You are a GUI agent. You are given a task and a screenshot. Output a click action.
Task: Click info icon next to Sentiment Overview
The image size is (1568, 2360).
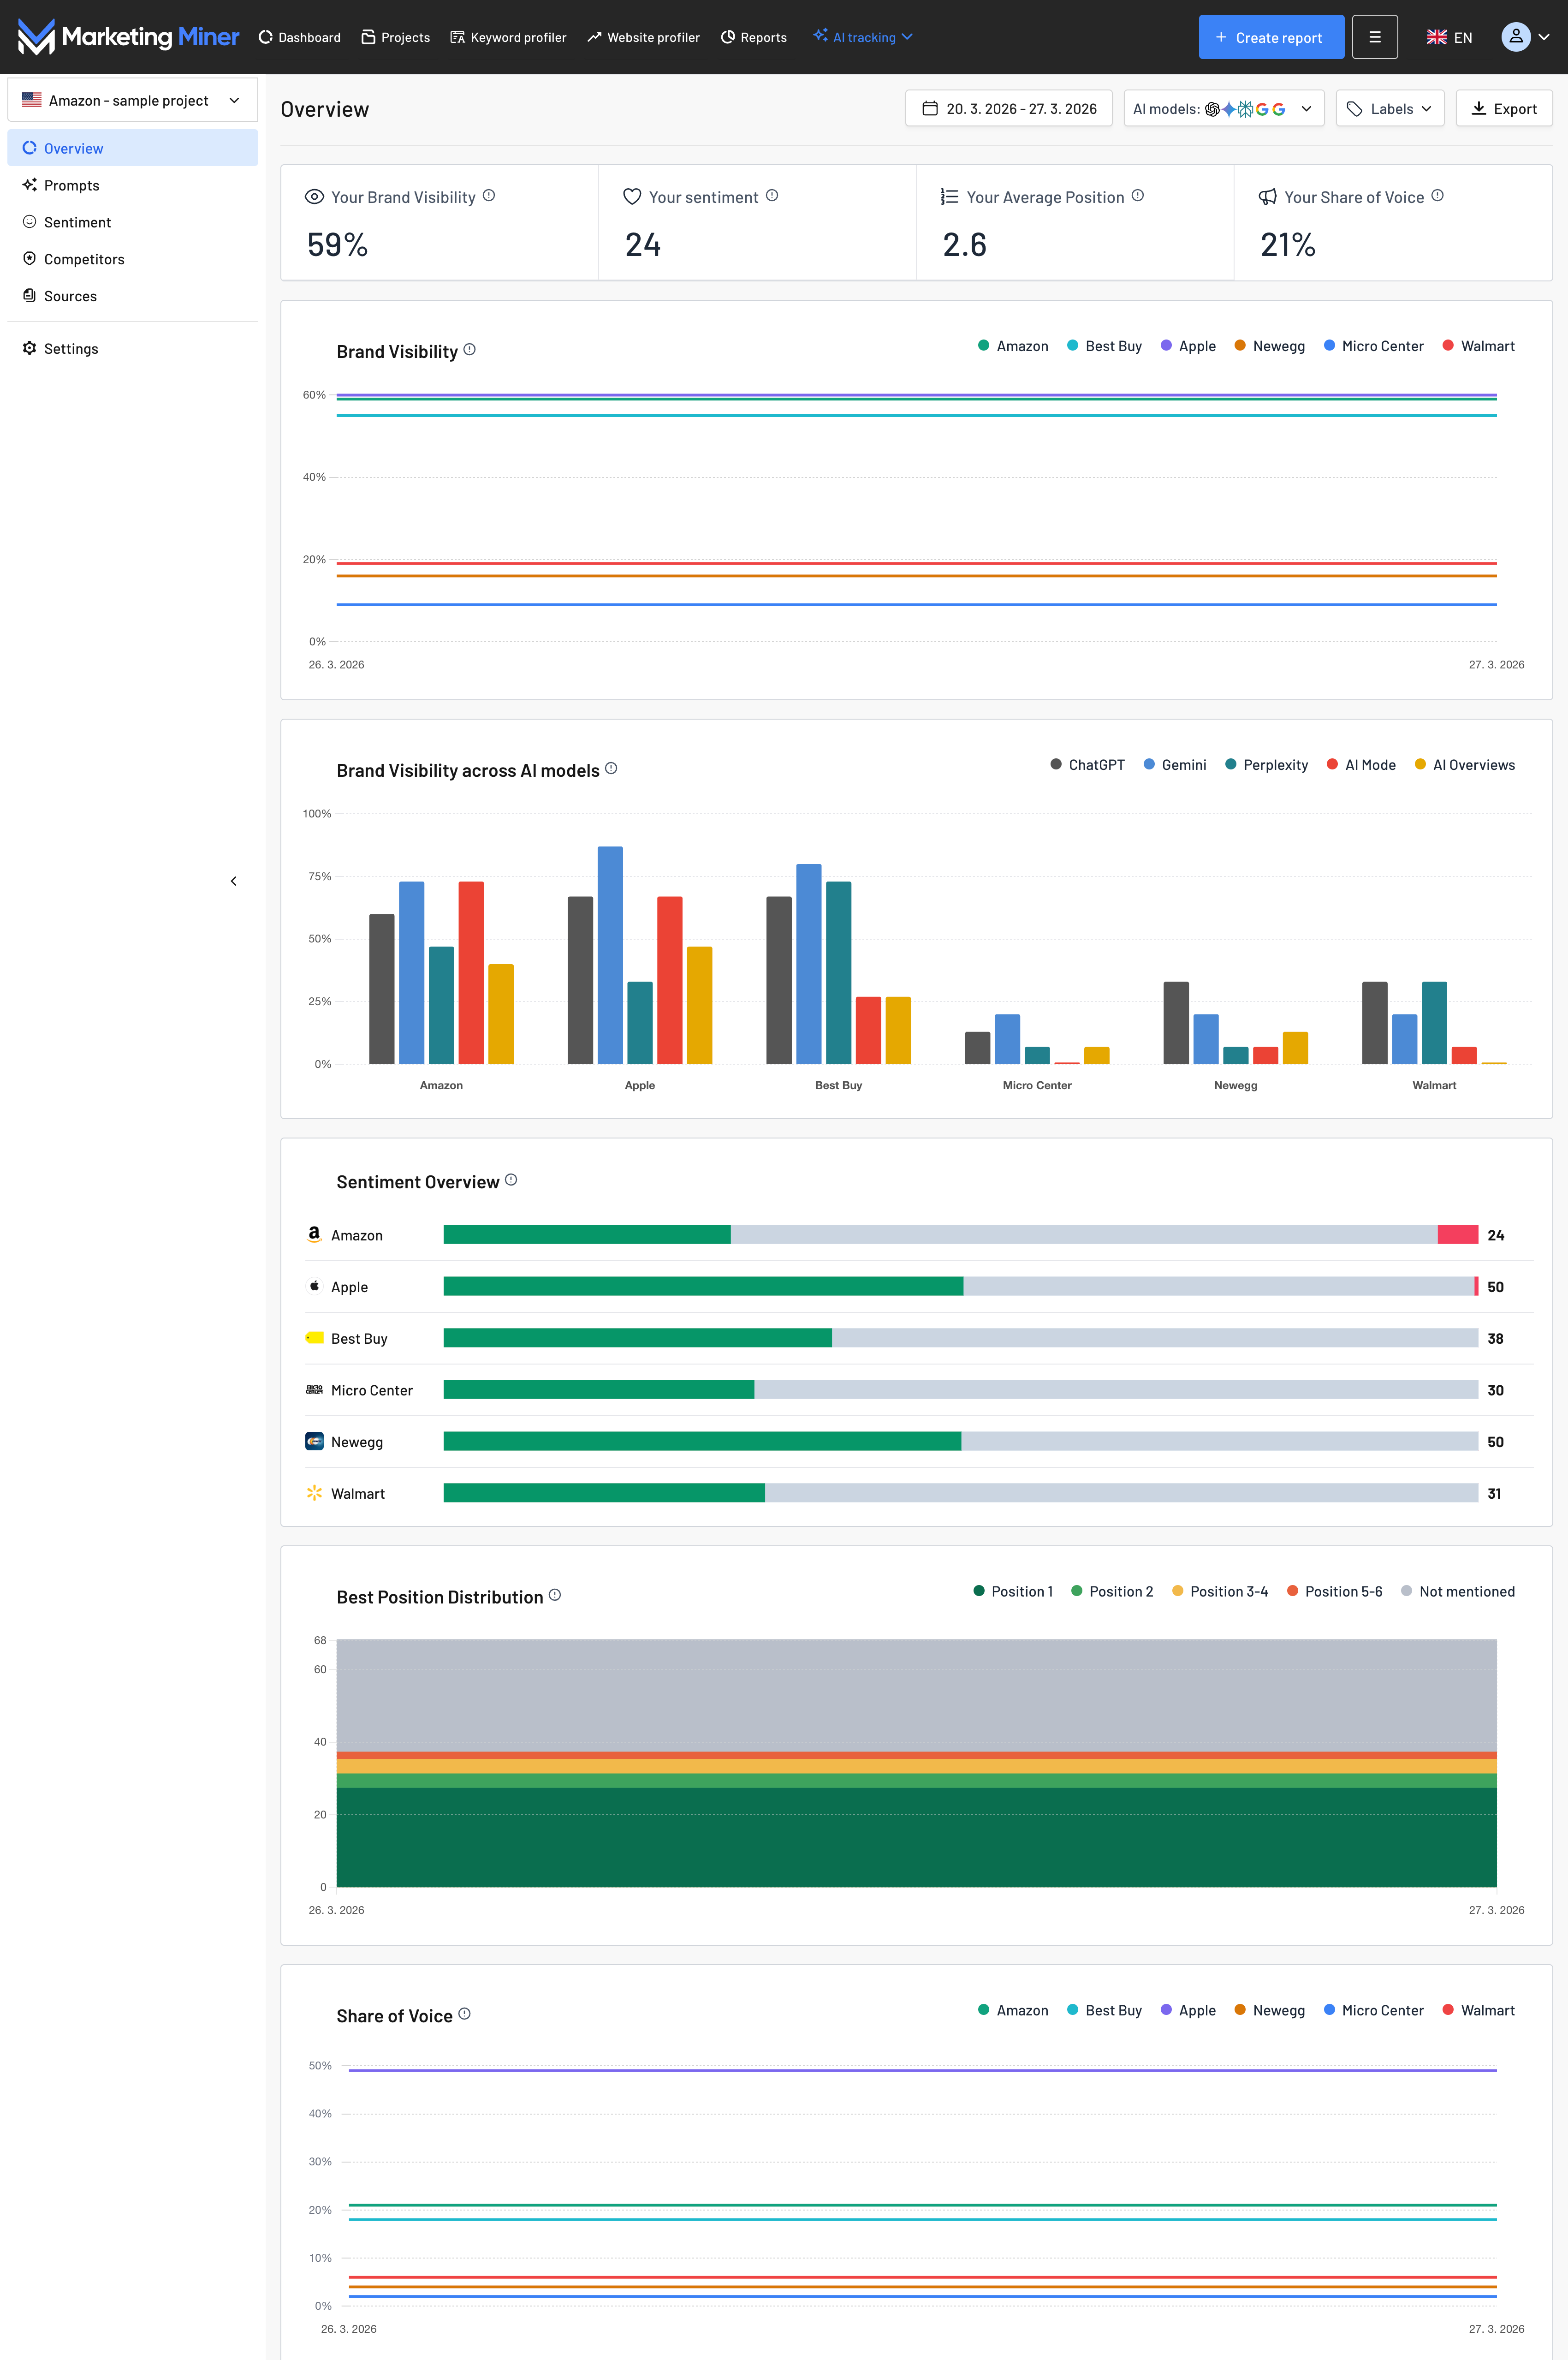tap(511, 1180)
